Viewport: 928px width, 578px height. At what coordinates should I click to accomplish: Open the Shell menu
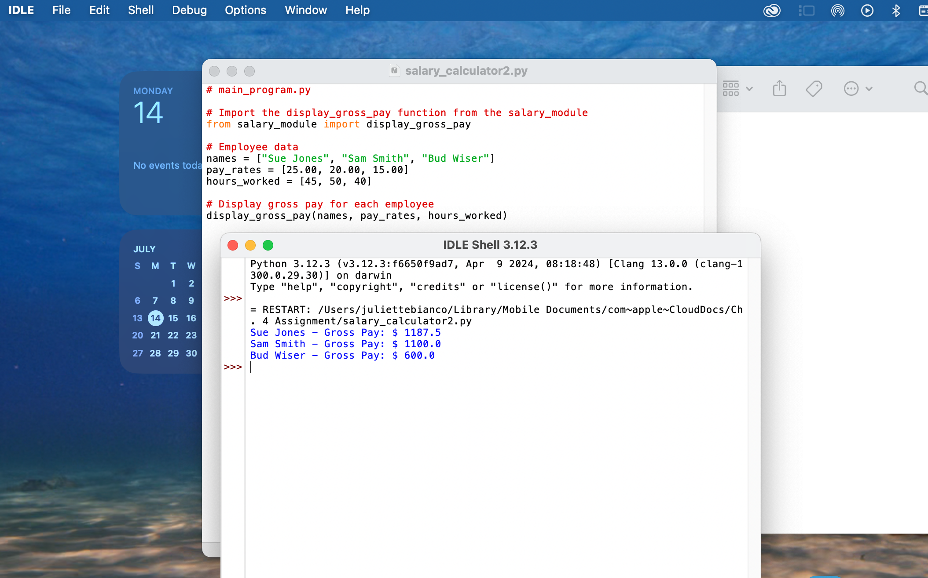coord(141,10)
